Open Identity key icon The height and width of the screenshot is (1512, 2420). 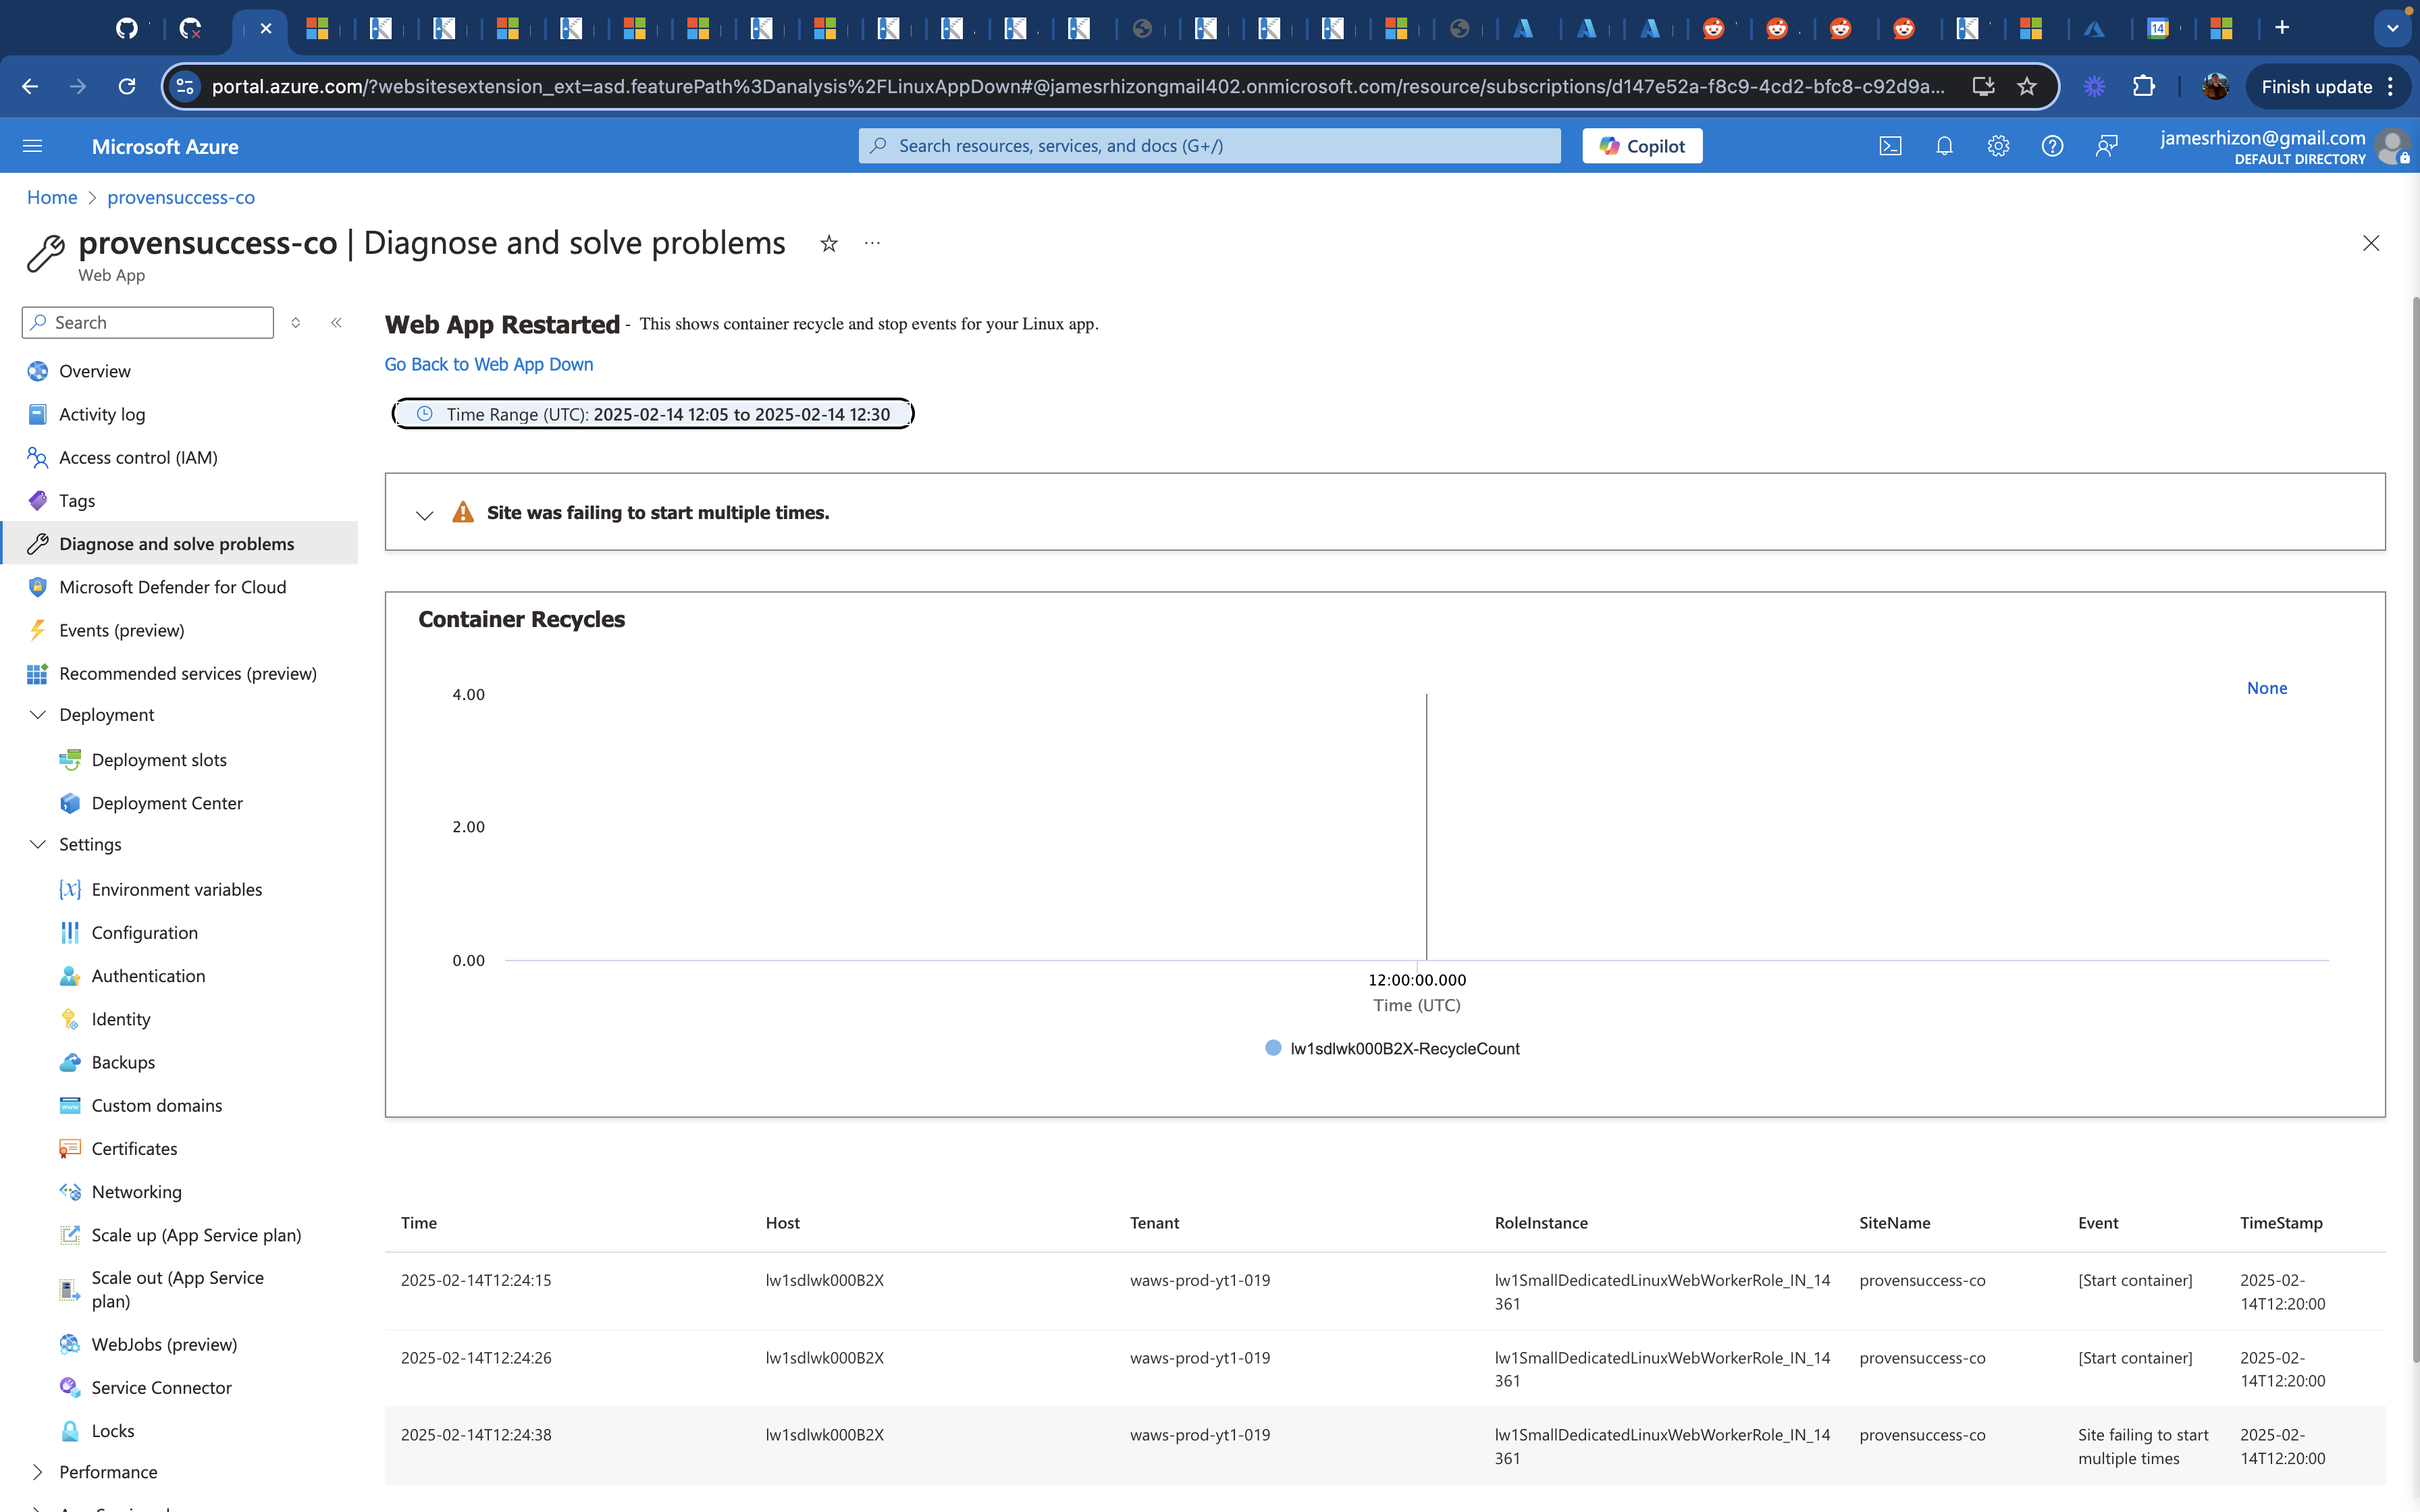click(70, 1018)
